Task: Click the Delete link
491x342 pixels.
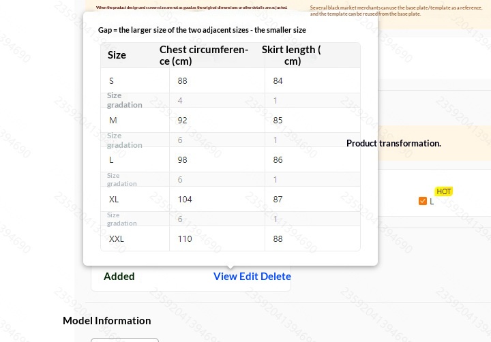Action: [x=276, y=277]
